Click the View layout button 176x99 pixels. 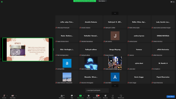tap(173, 2)
